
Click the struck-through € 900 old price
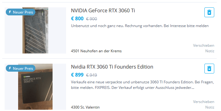pyautogui.click(x=92, y=19)
